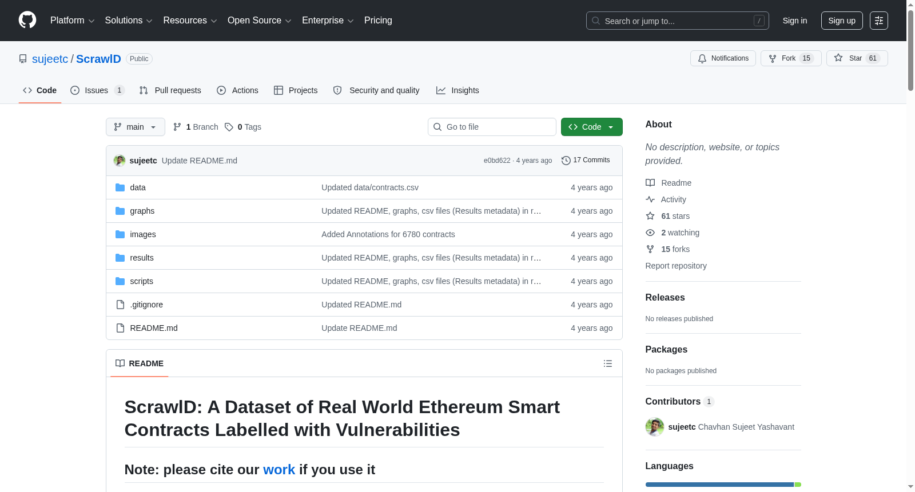Open the main branch selector dropdown
This screenshot has width=915, height=492.
coord(136,127)
